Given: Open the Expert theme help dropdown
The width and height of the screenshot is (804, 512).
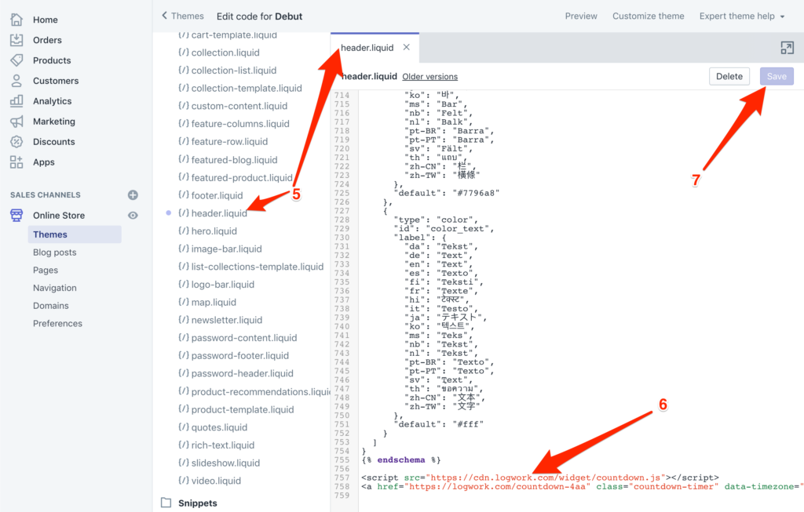Looking at the screenshot, I should (742, 16).
